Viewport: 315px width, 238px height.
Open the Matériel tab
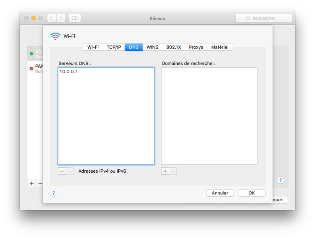(220, 47)
